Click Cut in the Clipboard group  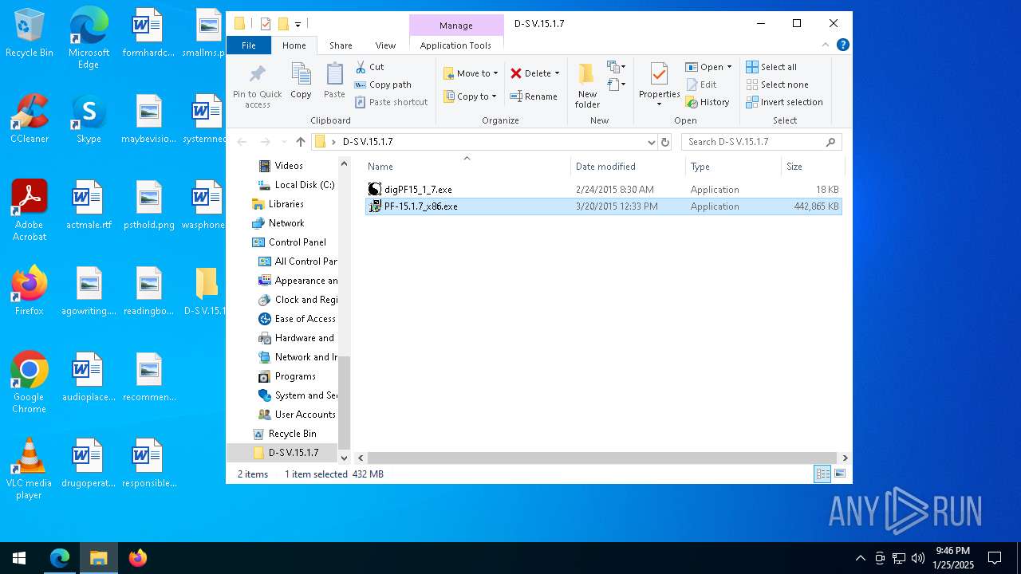click(x=370, y=67)
